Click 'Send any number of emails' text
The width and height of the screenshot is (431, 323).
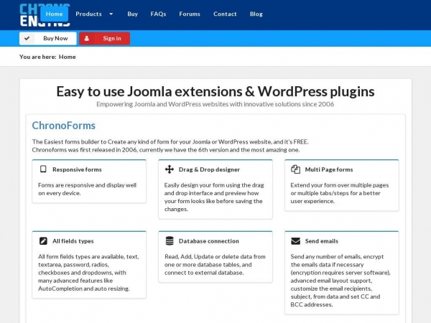point(340,281)
